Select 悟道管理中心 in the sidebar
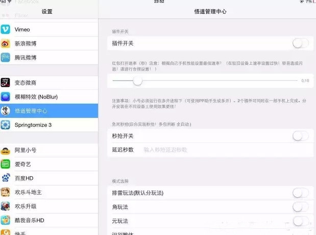The height and width of the screenshot is (235, 316). 49,111
